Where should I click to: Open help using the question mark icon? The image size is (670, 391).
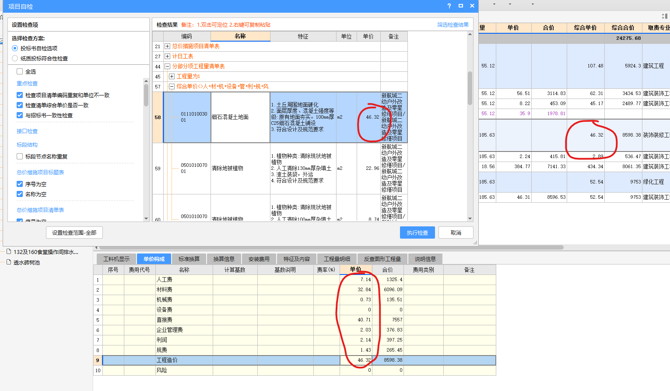(x=449, y=6)
